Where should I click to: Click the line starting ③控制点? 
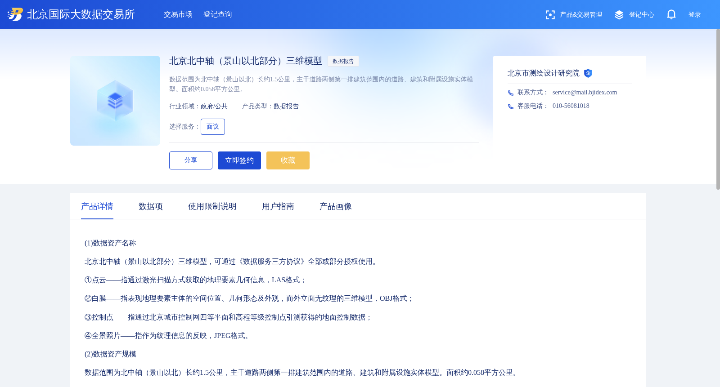[229, 317]
